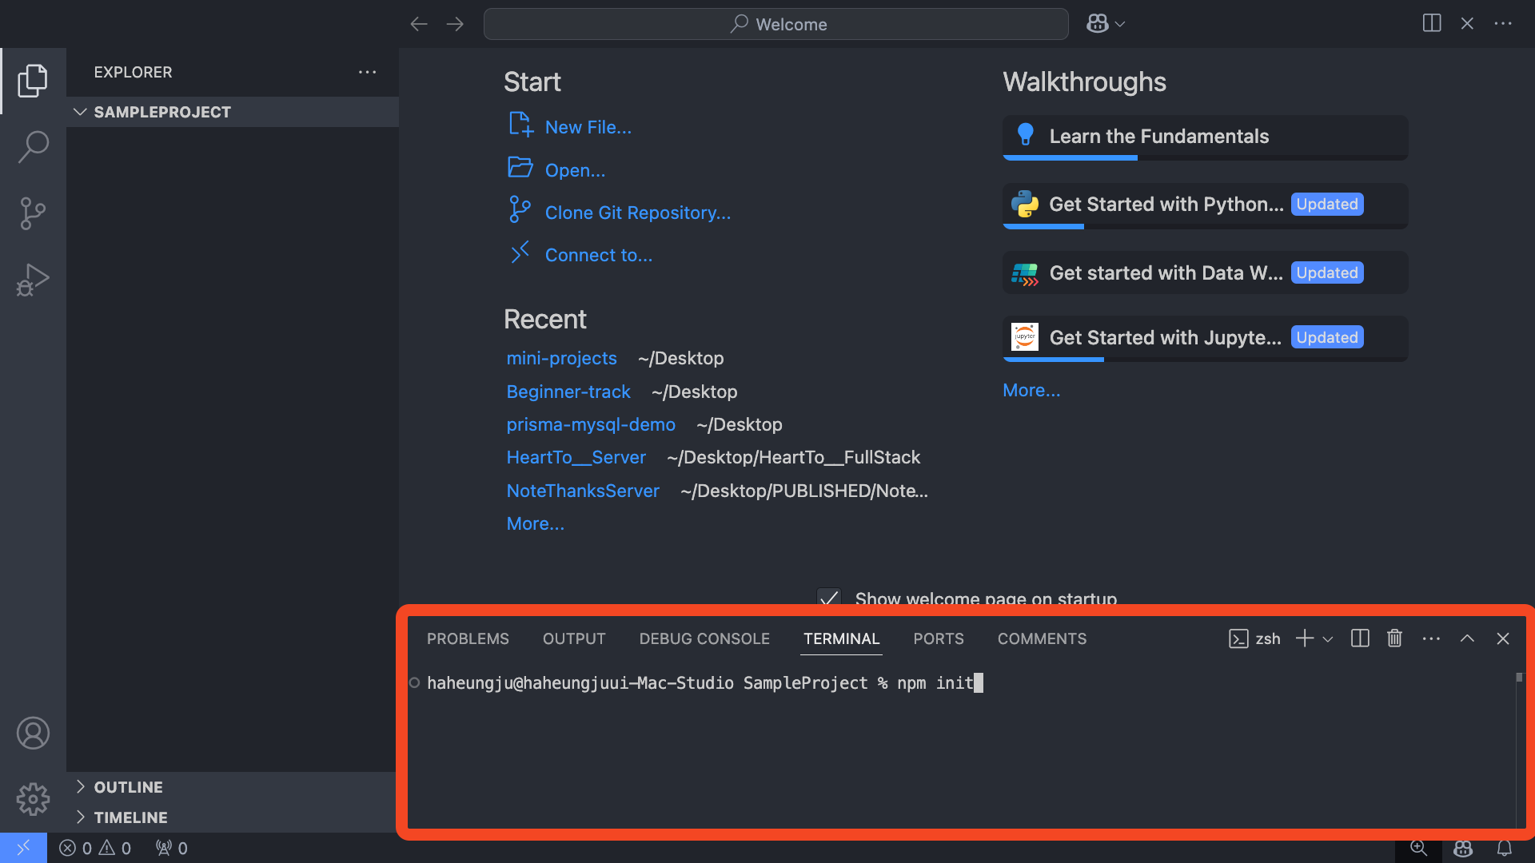Image resolution: width=1535 pixels, height=863 pixels.
Task: Open the new terminal launch profile dropdown
Action: click(1328, 639)
